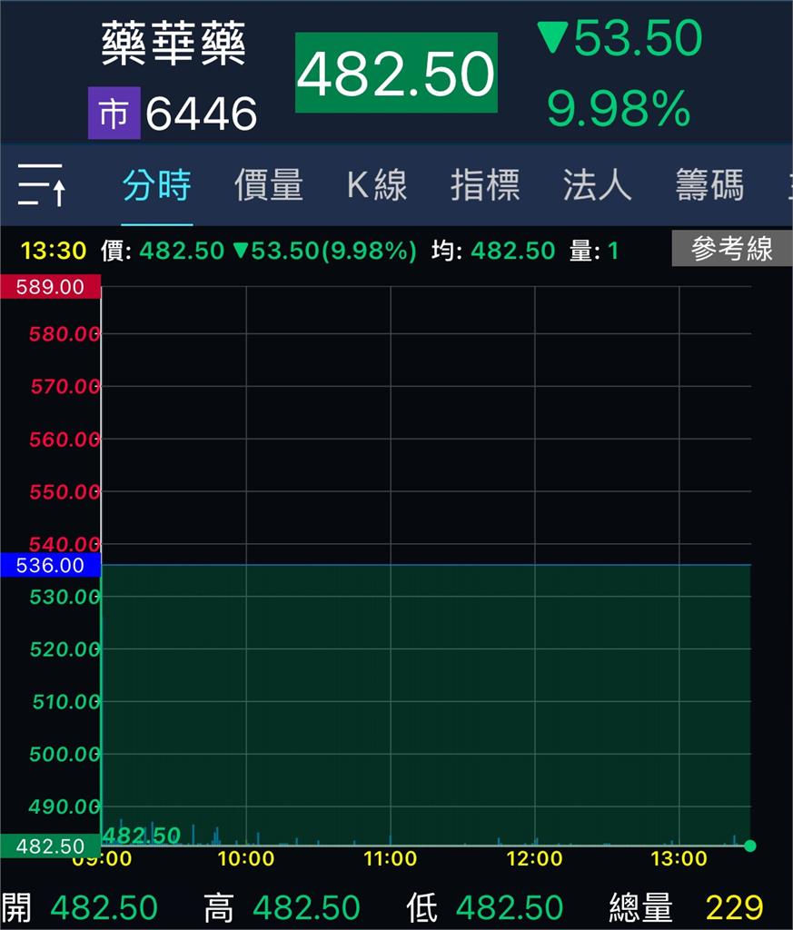This screenshot has width=793, height=930.
Task: Tap the 12:00 time axis label
Action: 534,858
